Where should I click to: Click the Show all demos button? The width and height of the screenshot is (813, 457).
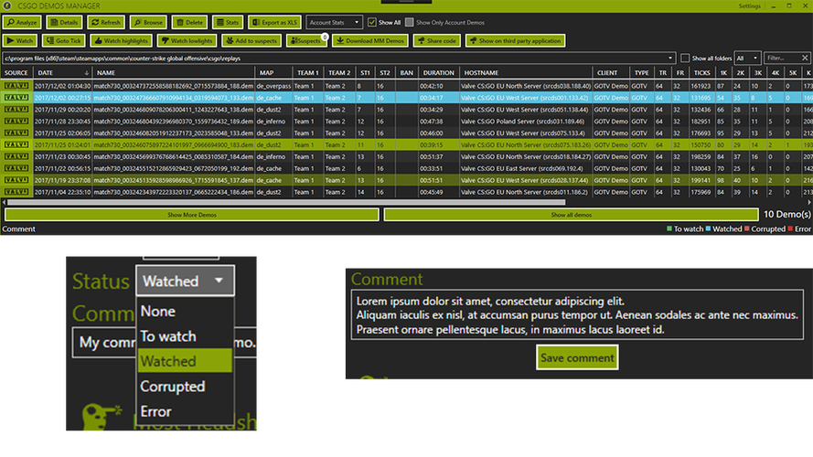pos(571,215)
